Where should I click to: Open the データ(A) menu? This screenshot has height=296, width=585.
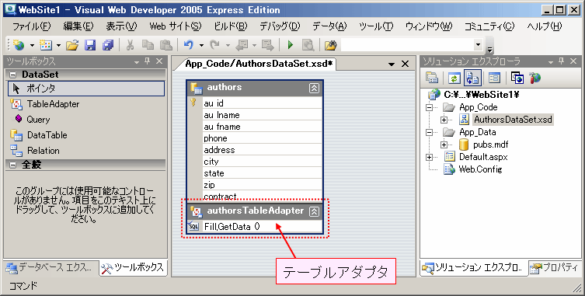pyautogui.click(x=329, y=26)
